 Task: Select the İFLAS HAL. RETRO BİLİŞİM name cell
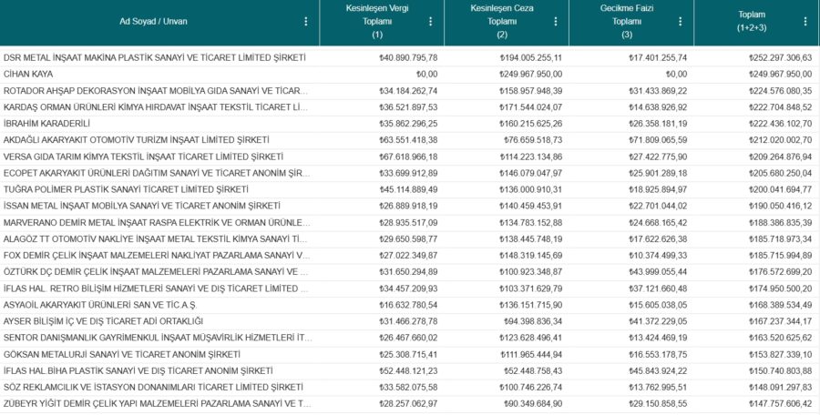pyautogui.click(x=155, y=289)
